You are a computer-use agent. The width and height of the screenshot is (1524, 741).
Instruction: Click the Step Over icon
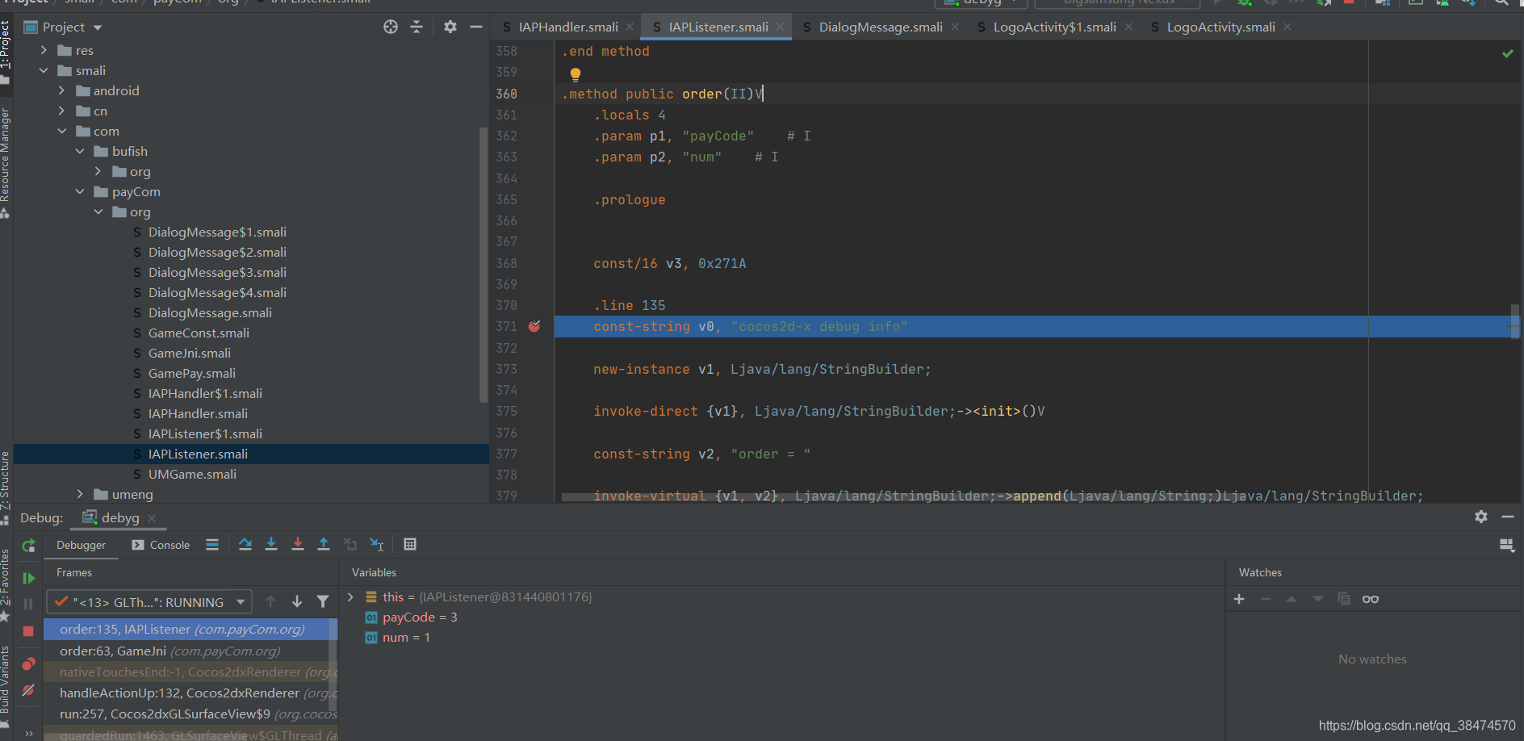pos(245,545)
